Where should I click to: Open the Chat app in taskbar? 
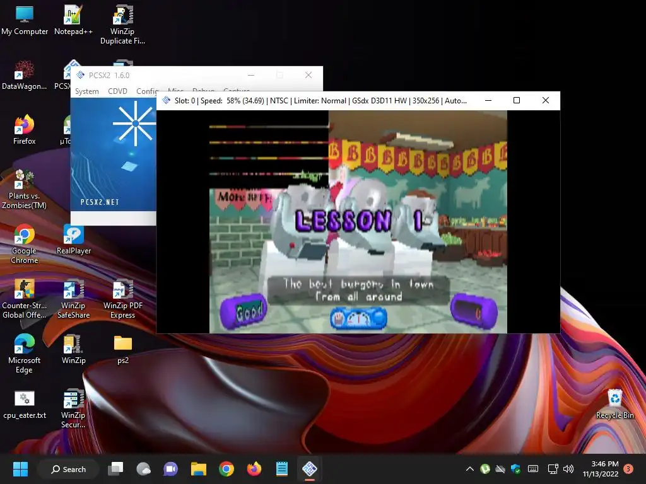[x=170, y=469]
